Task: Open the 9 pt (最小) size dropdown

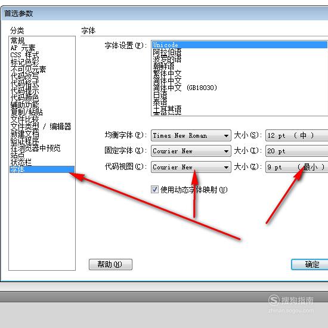Action: click(x=296, y=167)
